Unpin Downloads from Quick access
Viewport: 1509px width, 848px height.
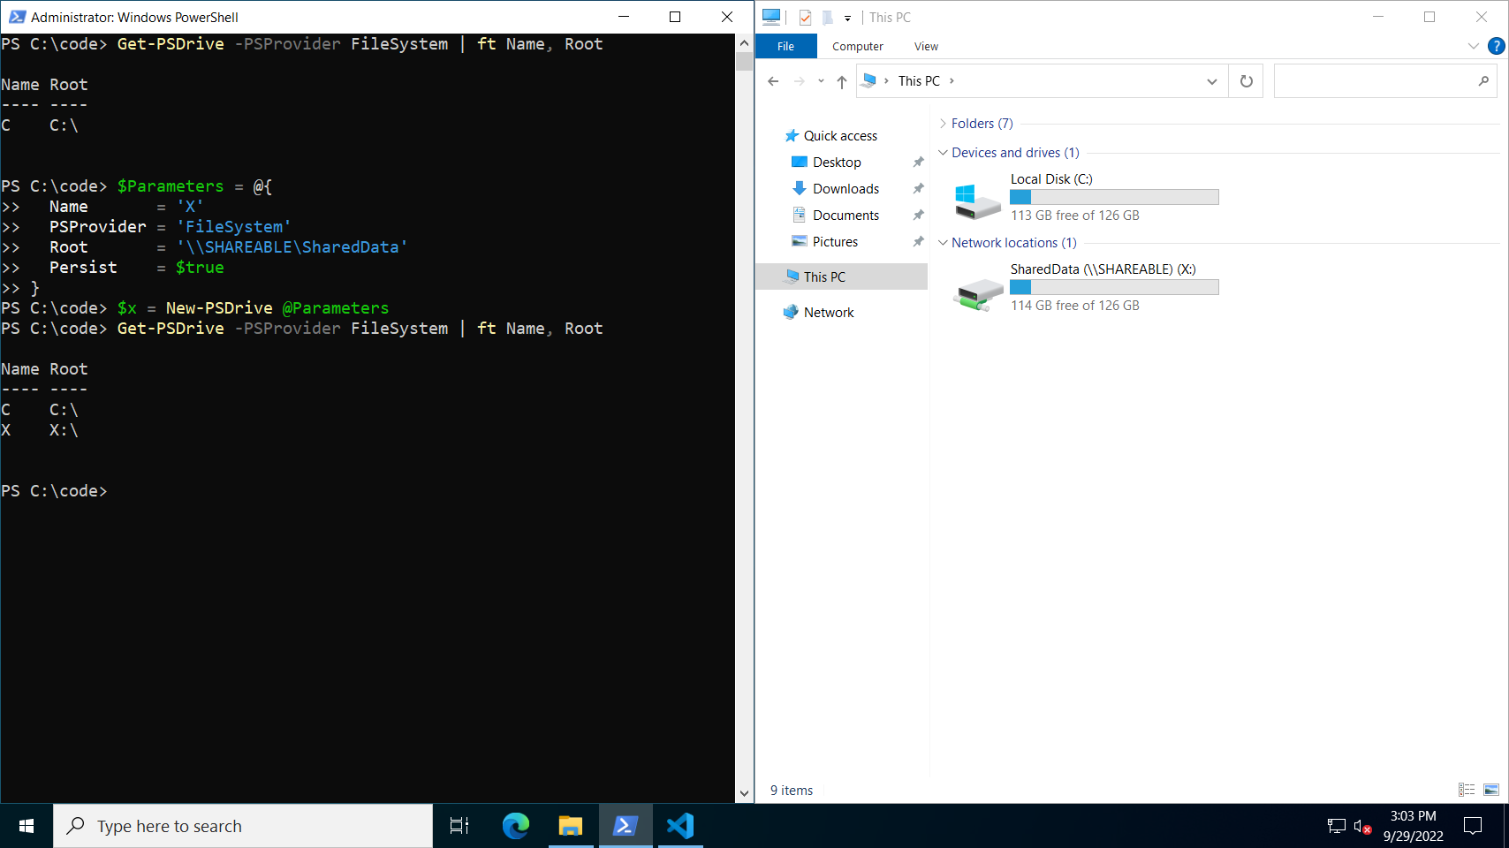click(x=918, y=188)
